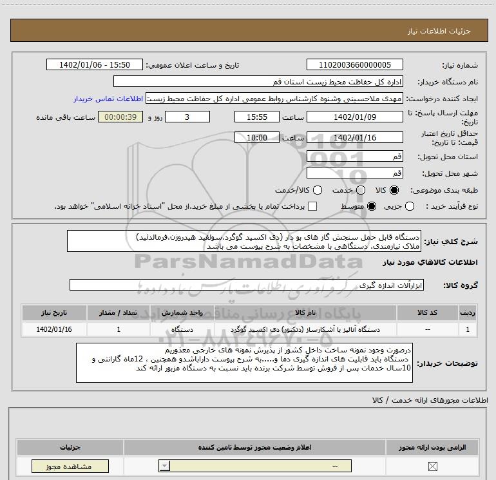
Task: Click the اطلاعات کالاهای مورد نیاز heading
Action: click(x=430, y=262)
